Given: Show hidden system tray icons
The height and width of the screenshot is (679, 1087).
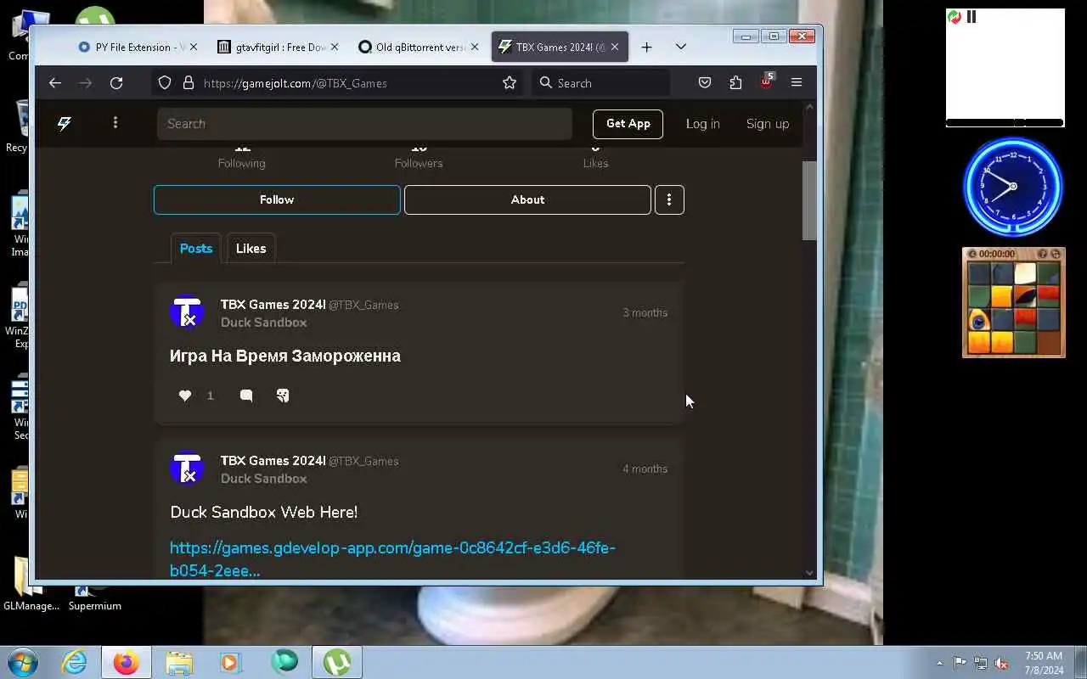Looking at the screenshot, I should 939,663.
